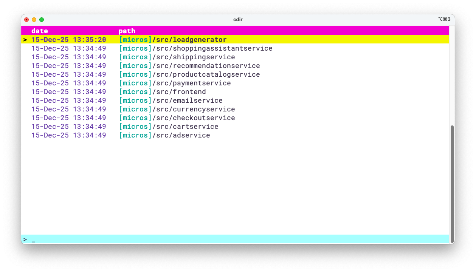Click the path column header
The height and width of the screenshot is (272, 476).
pos(127,31)
